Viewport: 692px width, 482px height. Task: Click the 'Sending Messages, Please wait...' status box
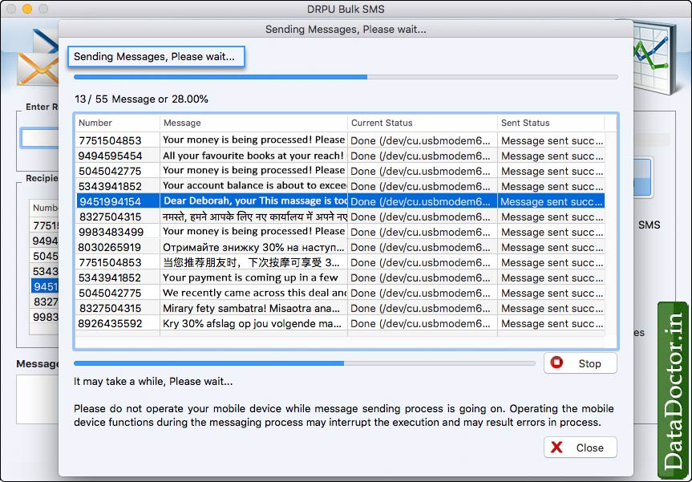point(156,57)
